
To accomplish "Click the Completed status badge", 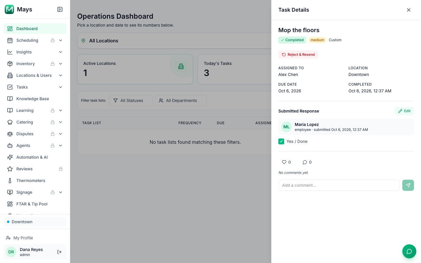I will click(292, 40).
